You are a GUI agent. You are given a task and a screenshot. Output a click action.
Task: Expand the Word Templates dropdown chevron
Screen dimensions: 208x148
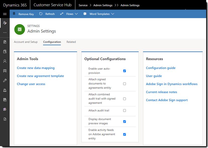click(x=113, y=14)
